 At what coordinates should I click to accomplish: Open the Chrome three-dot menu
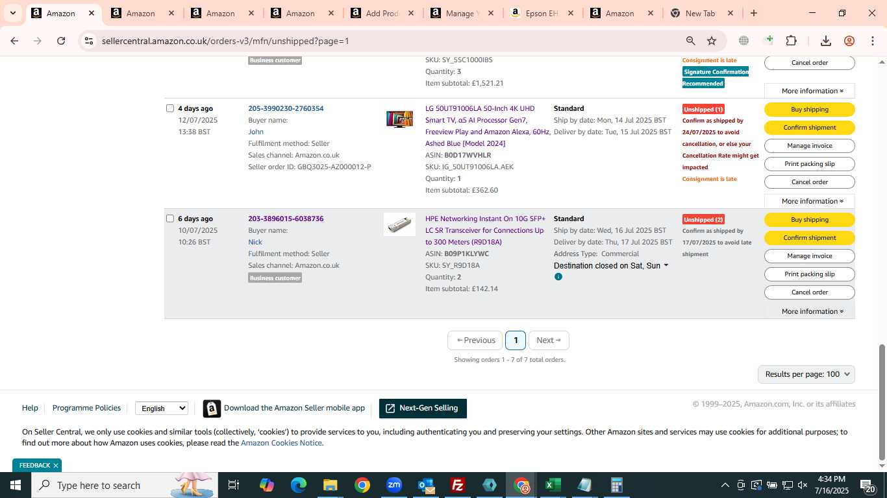click(x=873, y=41)
